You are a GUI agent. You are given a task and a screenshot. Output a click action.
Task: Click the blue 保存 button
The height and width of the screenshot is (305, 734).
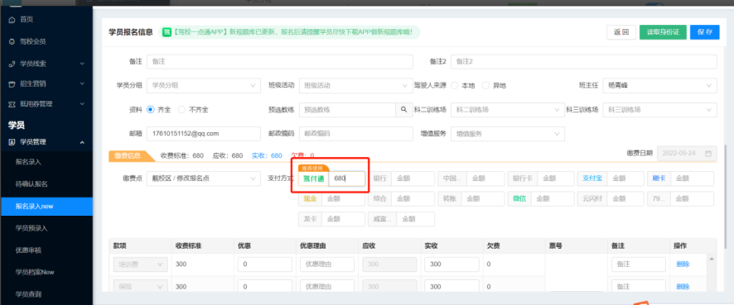pos(704,32)
